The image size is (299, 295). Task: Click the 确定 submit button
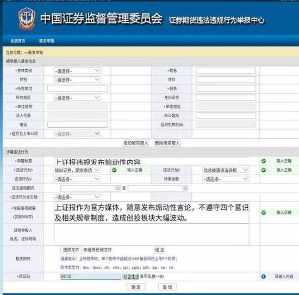coord(136,287)
